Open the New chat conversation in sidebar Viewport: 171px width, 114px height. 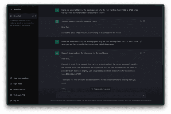(x=20, y=16)
